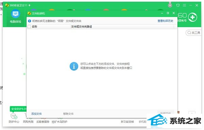The width and height of the screenshot is (204, 130).
Task: Sort by the 文件或文件夹路径 column header
Action: 82,26
